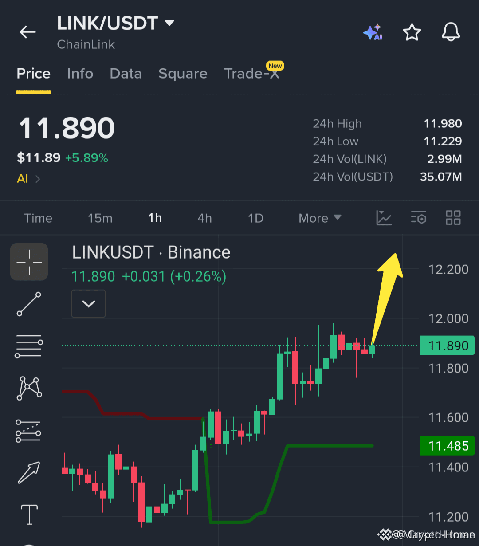Select the horizontal lines tool
This screenshot has height=546, width=479.
(x=29, y=346)
